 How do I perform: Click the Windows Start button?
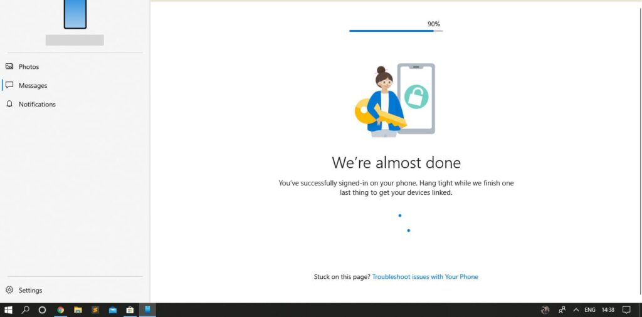9,309
